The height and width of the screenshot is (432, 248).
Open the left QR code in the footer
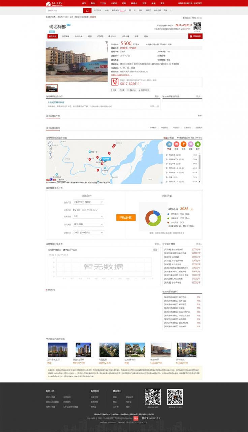(x=153, y=397)
